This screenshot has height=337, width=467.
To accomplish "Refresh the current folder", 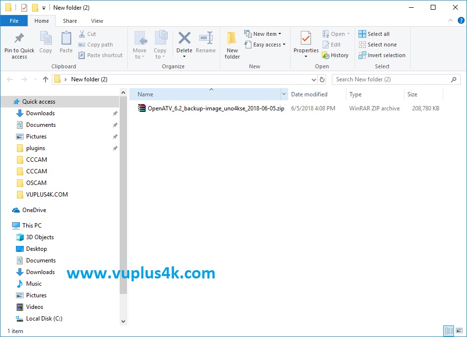I will (322, 79).
